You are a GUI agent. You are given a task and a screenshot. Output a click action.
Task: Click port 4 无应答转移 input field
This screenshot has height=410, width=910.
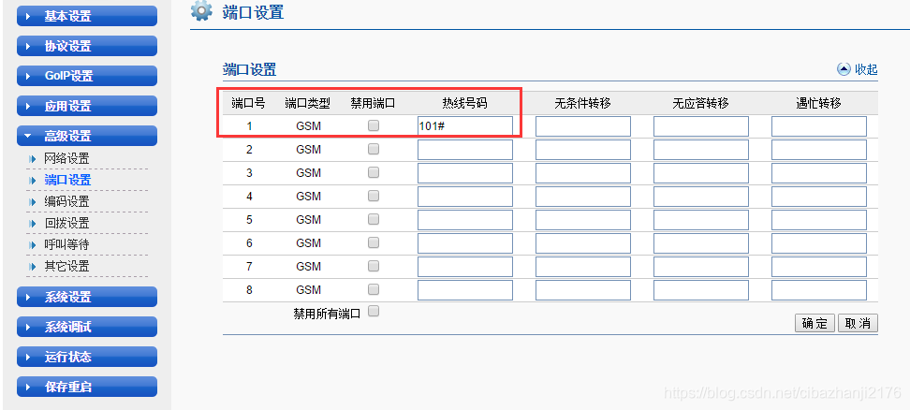pos(701,196)
